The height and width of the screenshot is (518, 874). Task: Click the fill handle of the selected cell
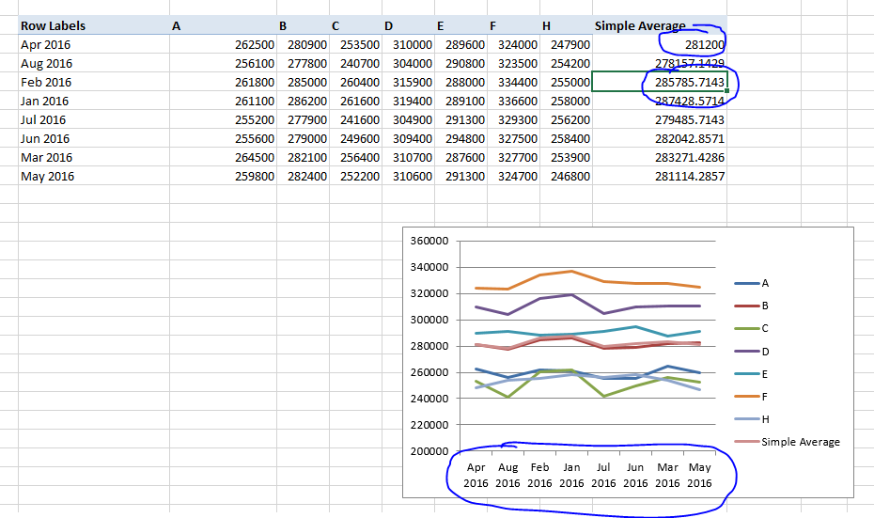[726, 91]
